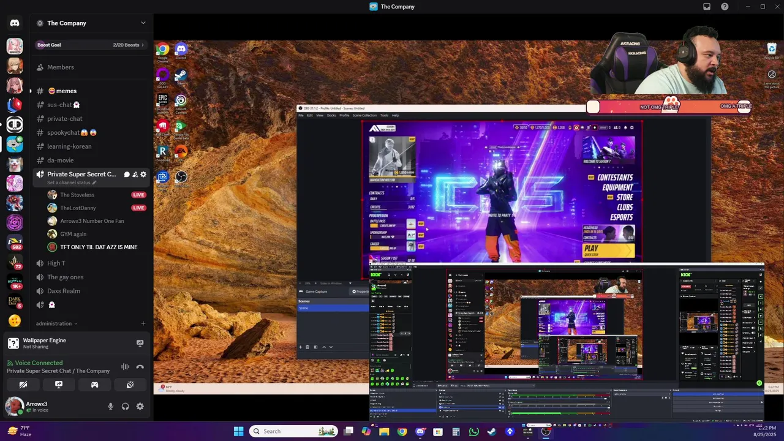Viewport: 784px width, 441px height.
Task: Open user settings gear next to Arrowx3
Action: [140, 406]
